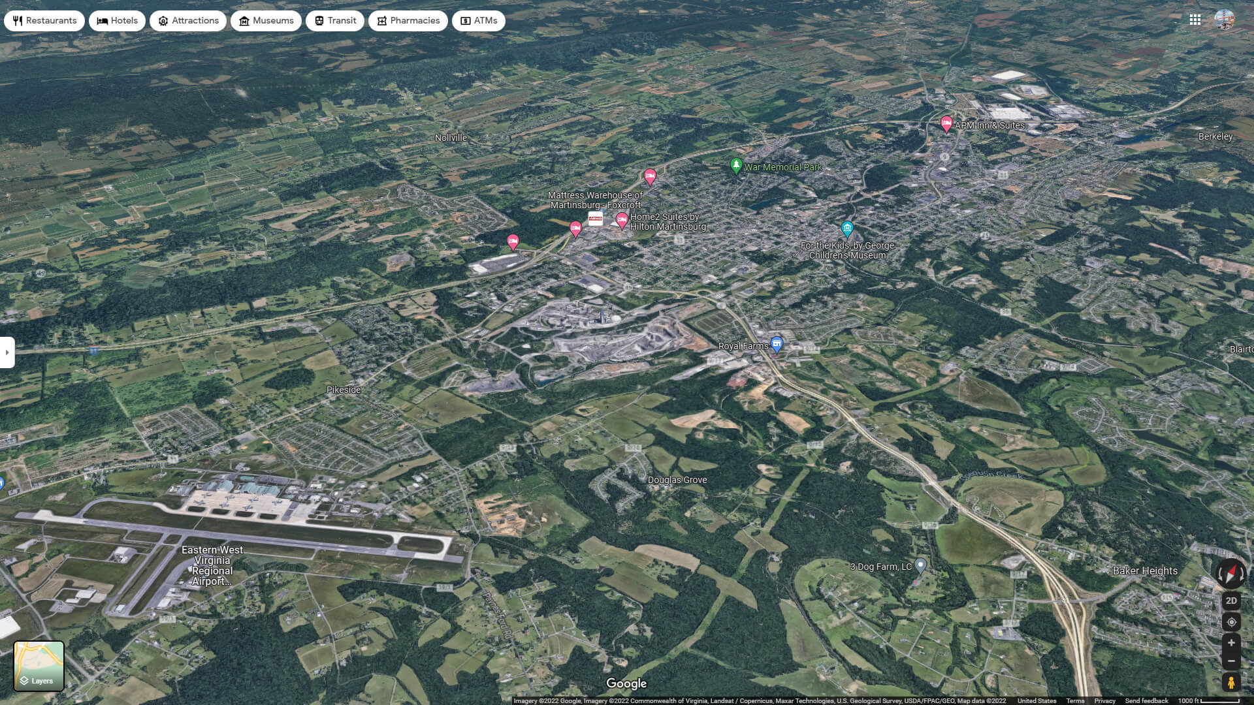The height and width of the screenshot is (705, 1254).
Task: Open the Layers map type selector
Action: [x=39, y=666]
